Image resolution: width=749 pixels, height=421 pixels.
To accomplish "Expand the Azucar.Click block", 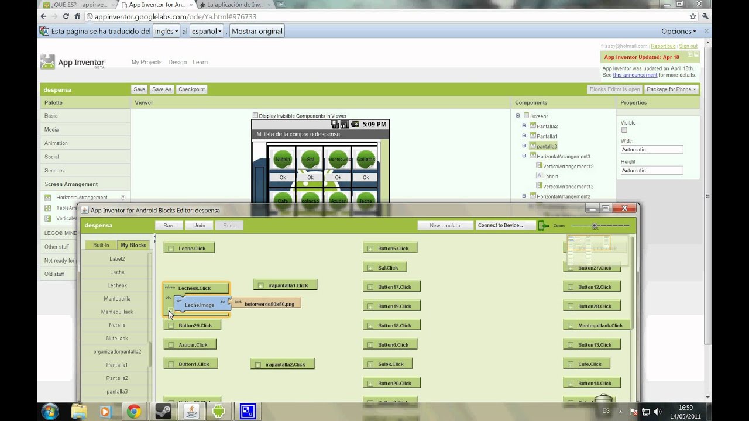I will [x=171, y=345].
